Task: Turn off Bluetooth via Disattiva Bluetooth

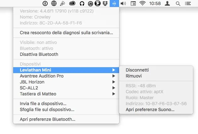Action: click(x=39, y=54)
